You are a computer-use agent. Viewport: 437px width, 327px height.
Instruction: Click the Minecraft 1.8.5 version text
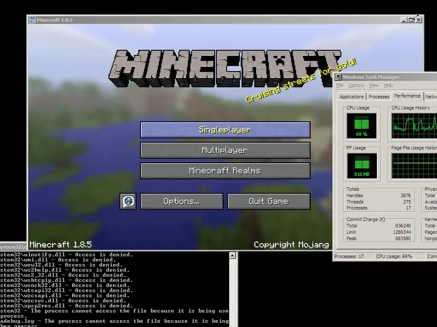[x=61, y=244]
